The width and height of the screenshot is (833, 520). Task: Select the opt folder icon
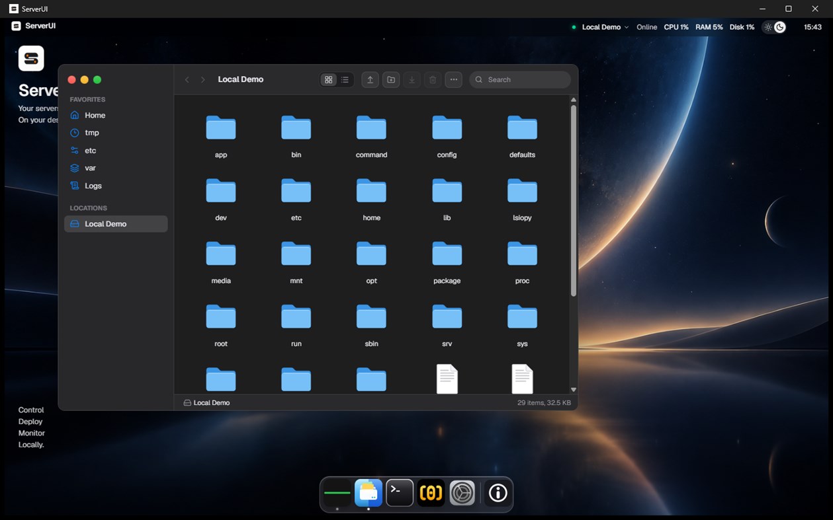click(371, 254)
